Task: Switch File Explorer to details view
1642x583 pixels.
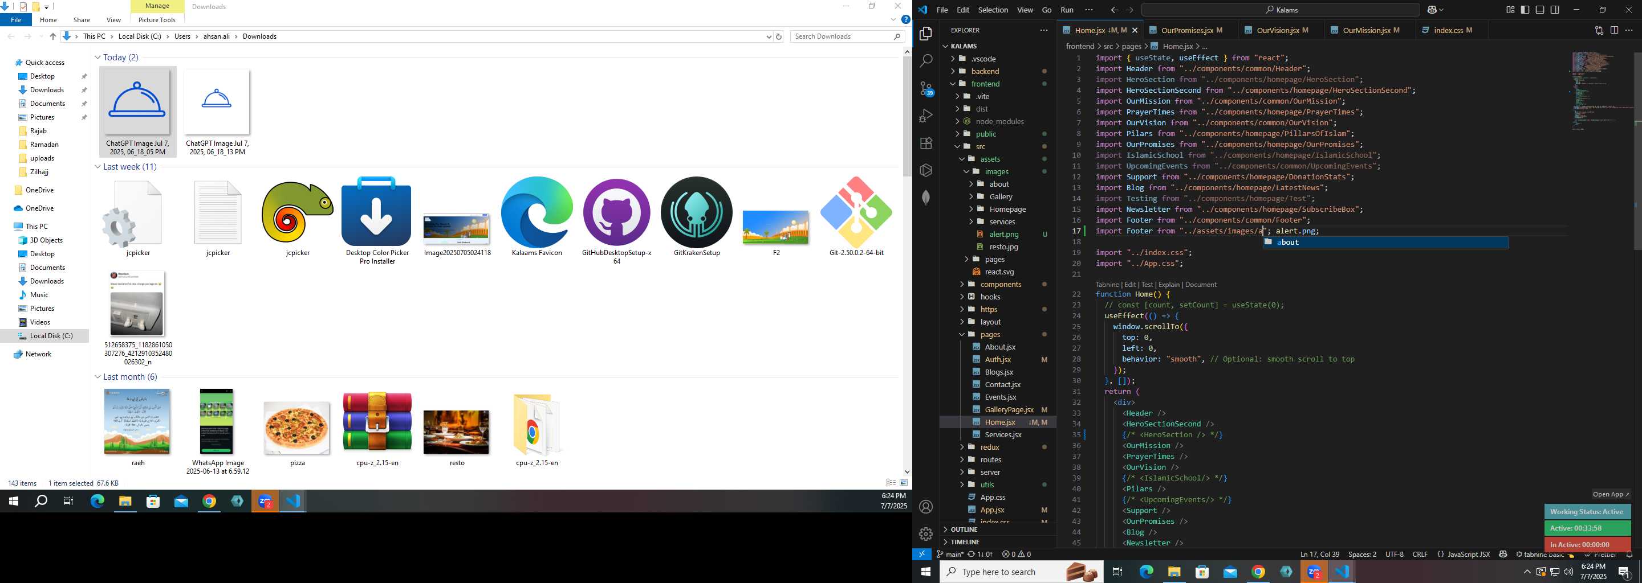Action: point(891,483)
